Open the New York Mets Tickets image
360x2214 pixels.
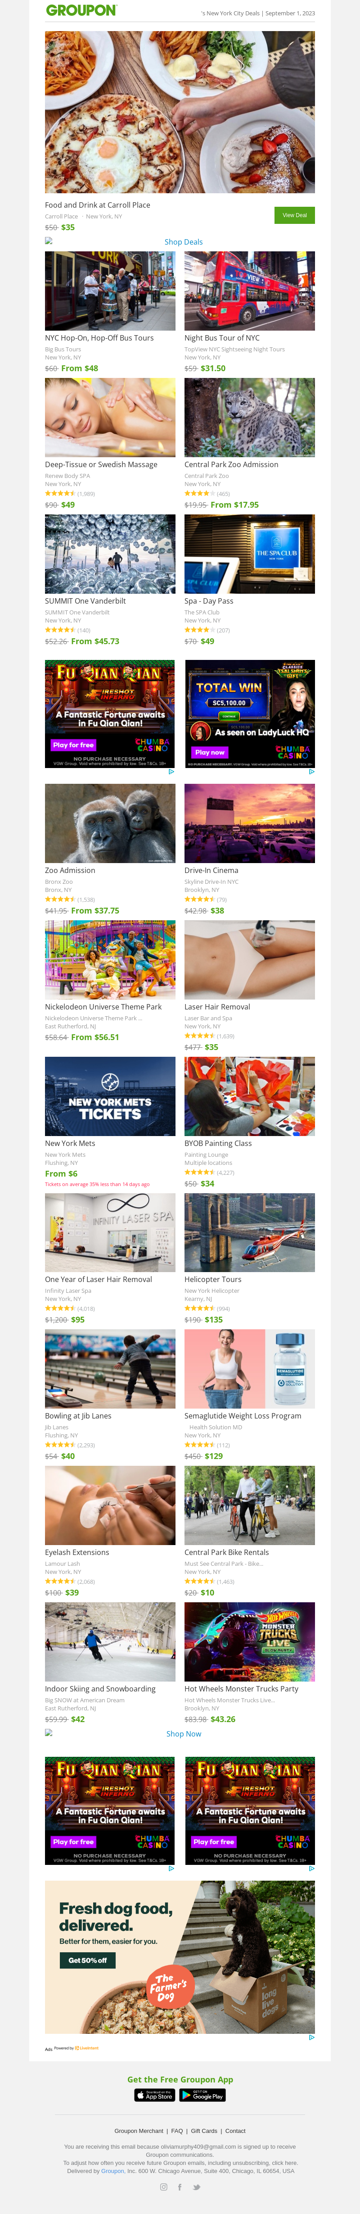[x=110, y=1097]
